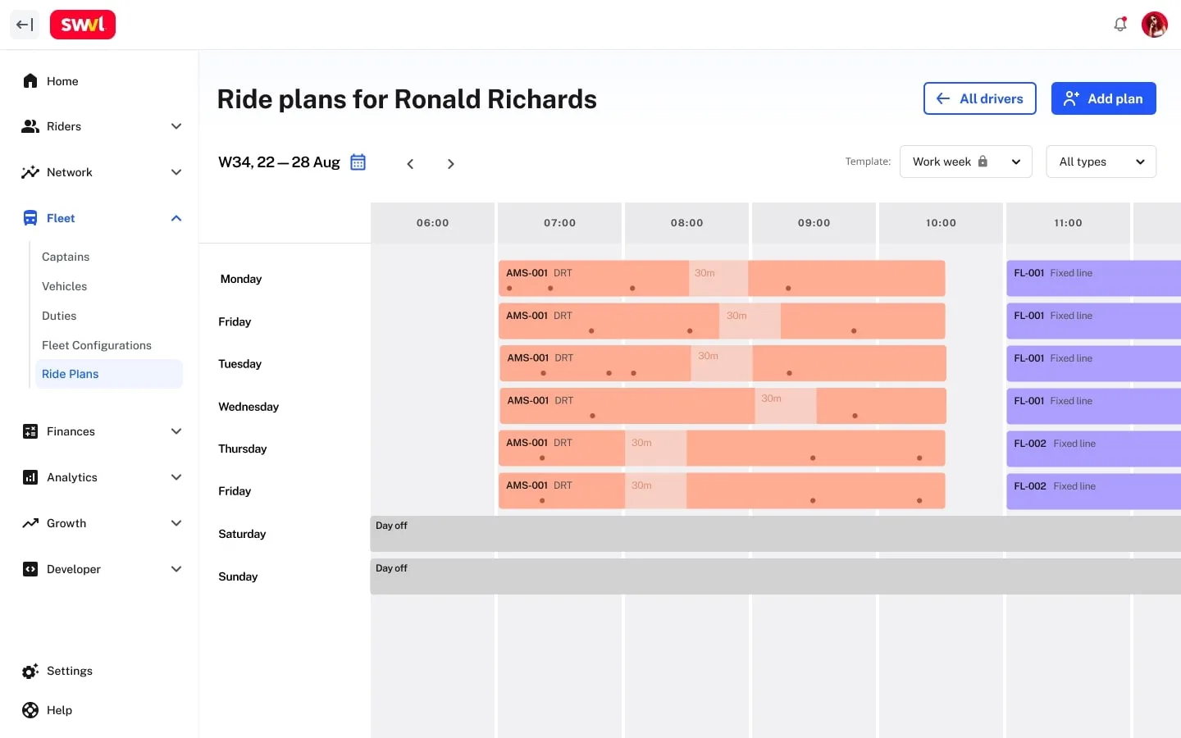Screen dimensions: 1181x738
Task: Expand the Riders menu section
Action: [176, 126]
